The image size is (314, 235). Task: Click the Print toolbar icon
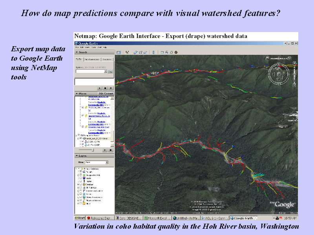(166, 52)
